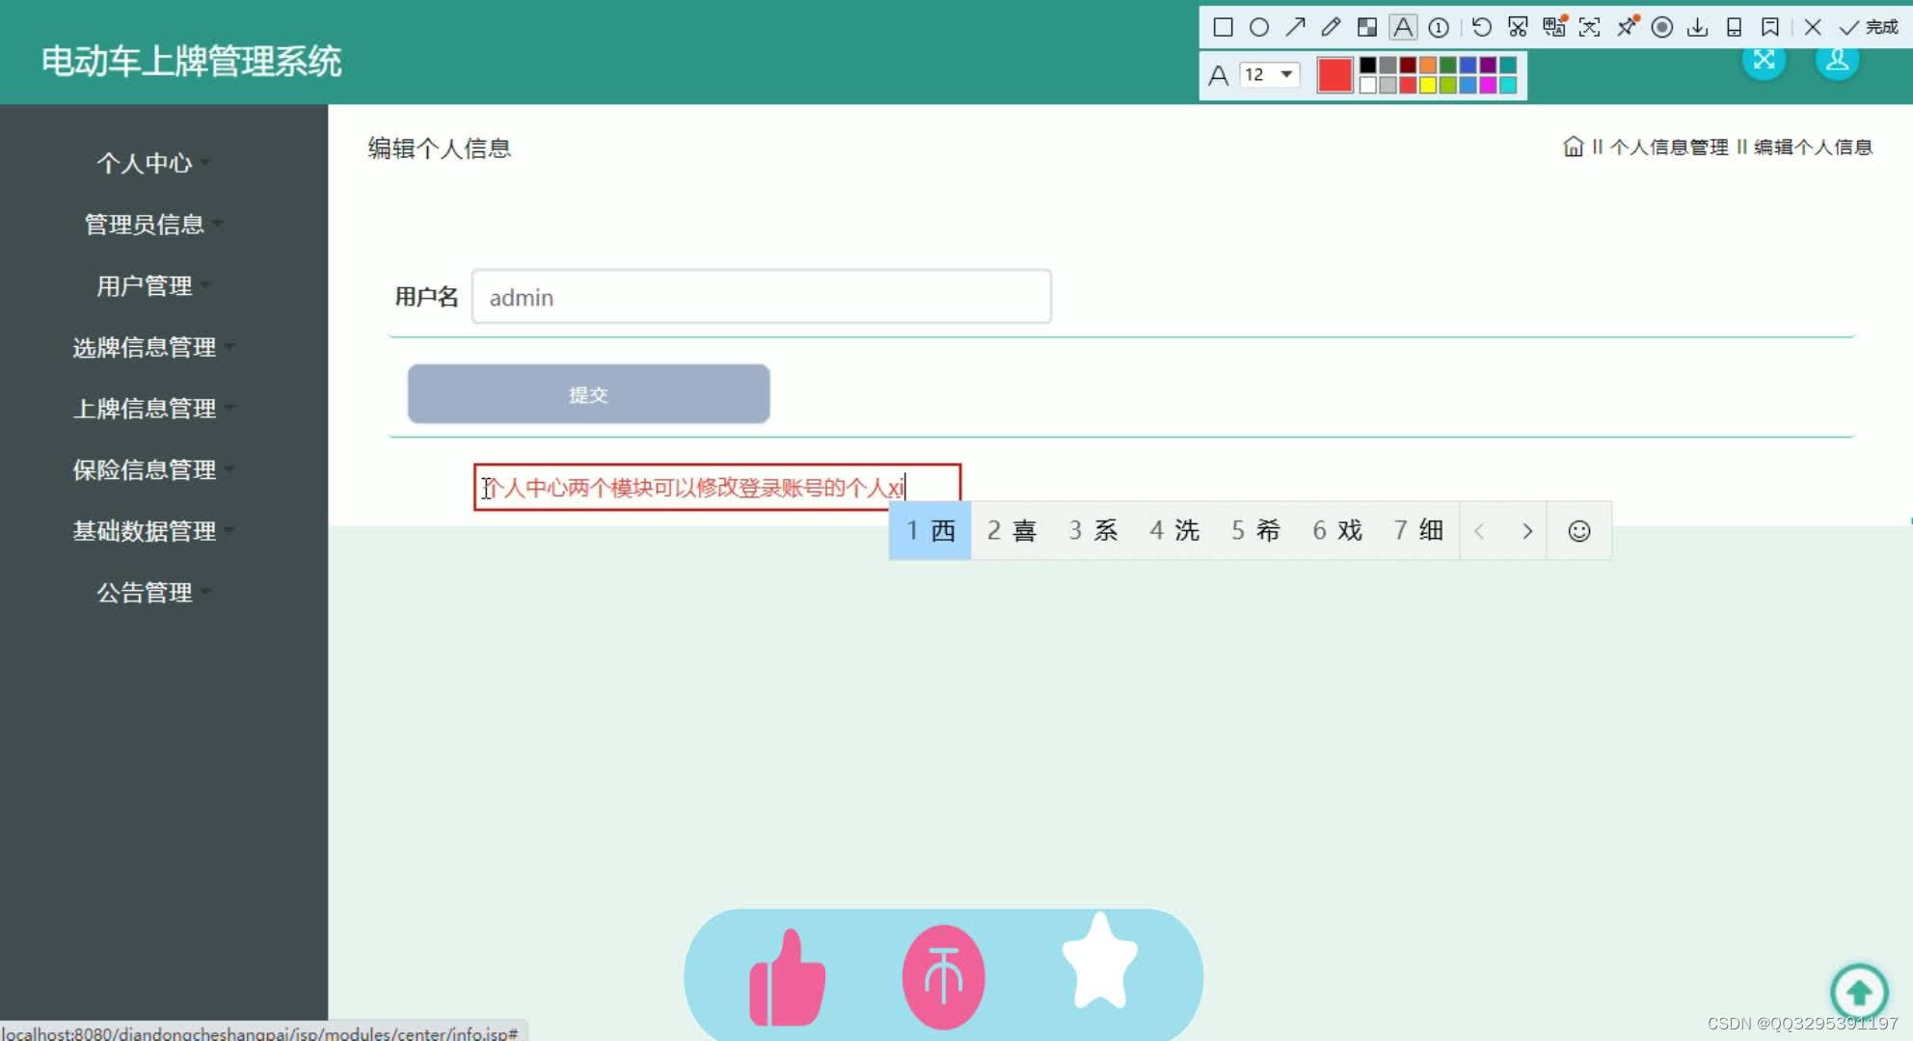The width and height of the screenshot is (1913, 1041).
Task: Click the large current red color box
Action: [1335, 74]
